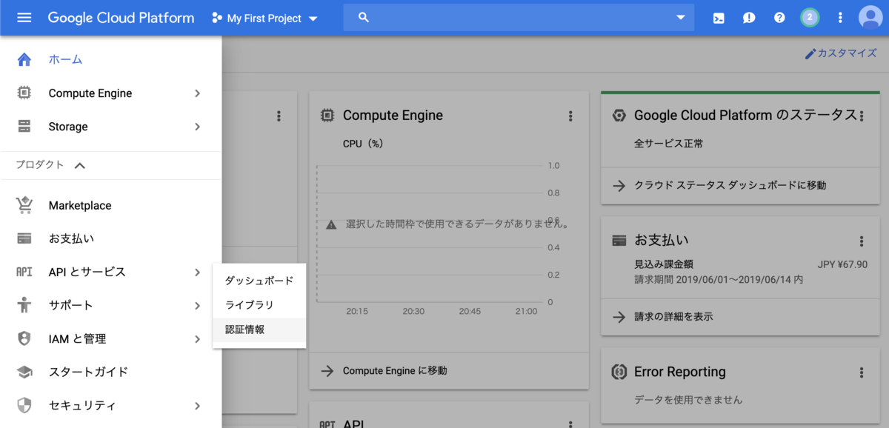The height and width of the screenshot is (428, 889).
Task: Open the user account avatar
Action: click(870, 18)
